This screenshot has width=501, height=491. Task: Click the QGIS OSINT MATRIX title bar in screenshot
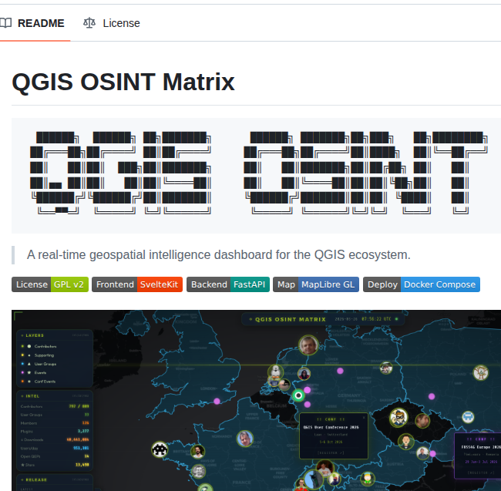click(324, 319)
